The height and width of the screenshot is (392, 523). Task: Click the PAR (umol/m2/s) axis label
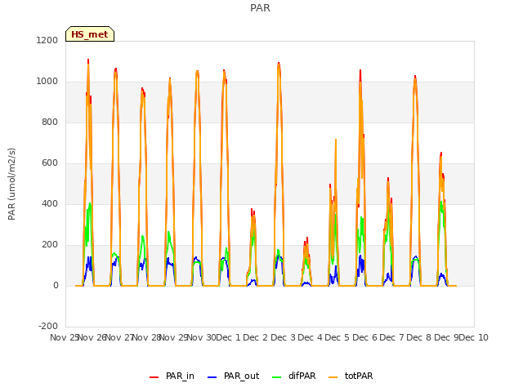(x=11, y=184)
